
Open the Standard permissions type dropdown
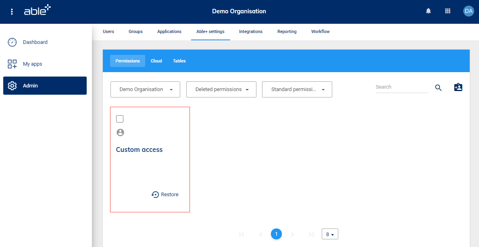coord(297,89)
